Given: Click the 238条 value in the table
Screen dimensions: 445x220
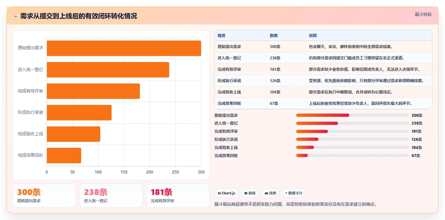Looking at the screenshot, I should (275, 58).
